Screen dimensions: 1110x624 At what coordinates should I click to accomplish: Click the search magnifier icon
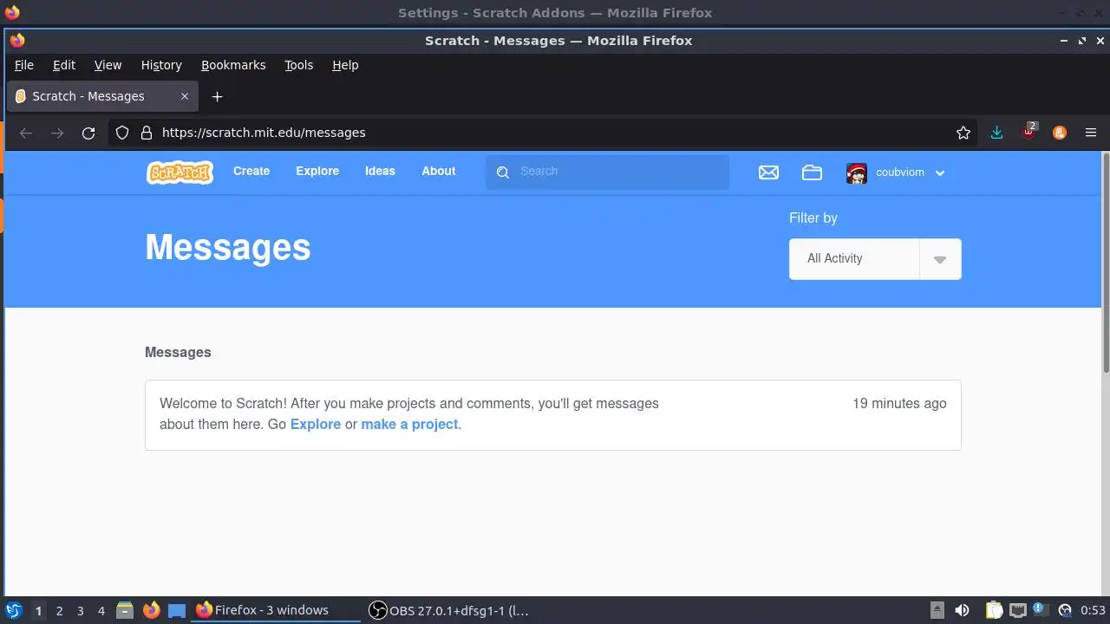tap(503, 172)
